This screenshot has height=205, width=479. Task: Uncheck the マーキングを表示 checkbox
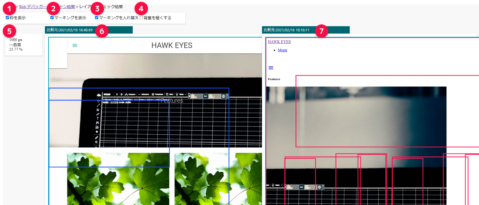52,18
